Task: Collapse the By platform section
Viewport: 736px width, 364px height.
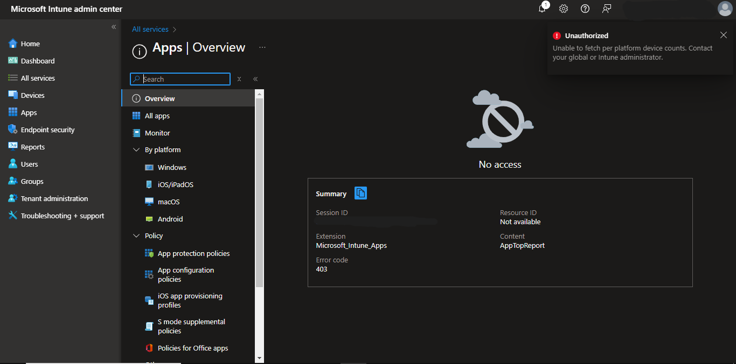Action: pos(136,149)
